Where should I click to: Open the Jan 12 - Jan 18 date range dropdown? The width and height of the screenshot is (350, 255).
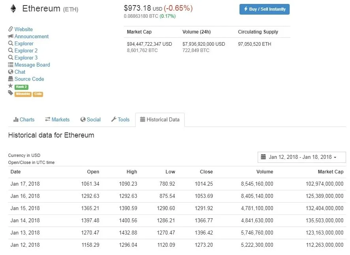point(302,157)
